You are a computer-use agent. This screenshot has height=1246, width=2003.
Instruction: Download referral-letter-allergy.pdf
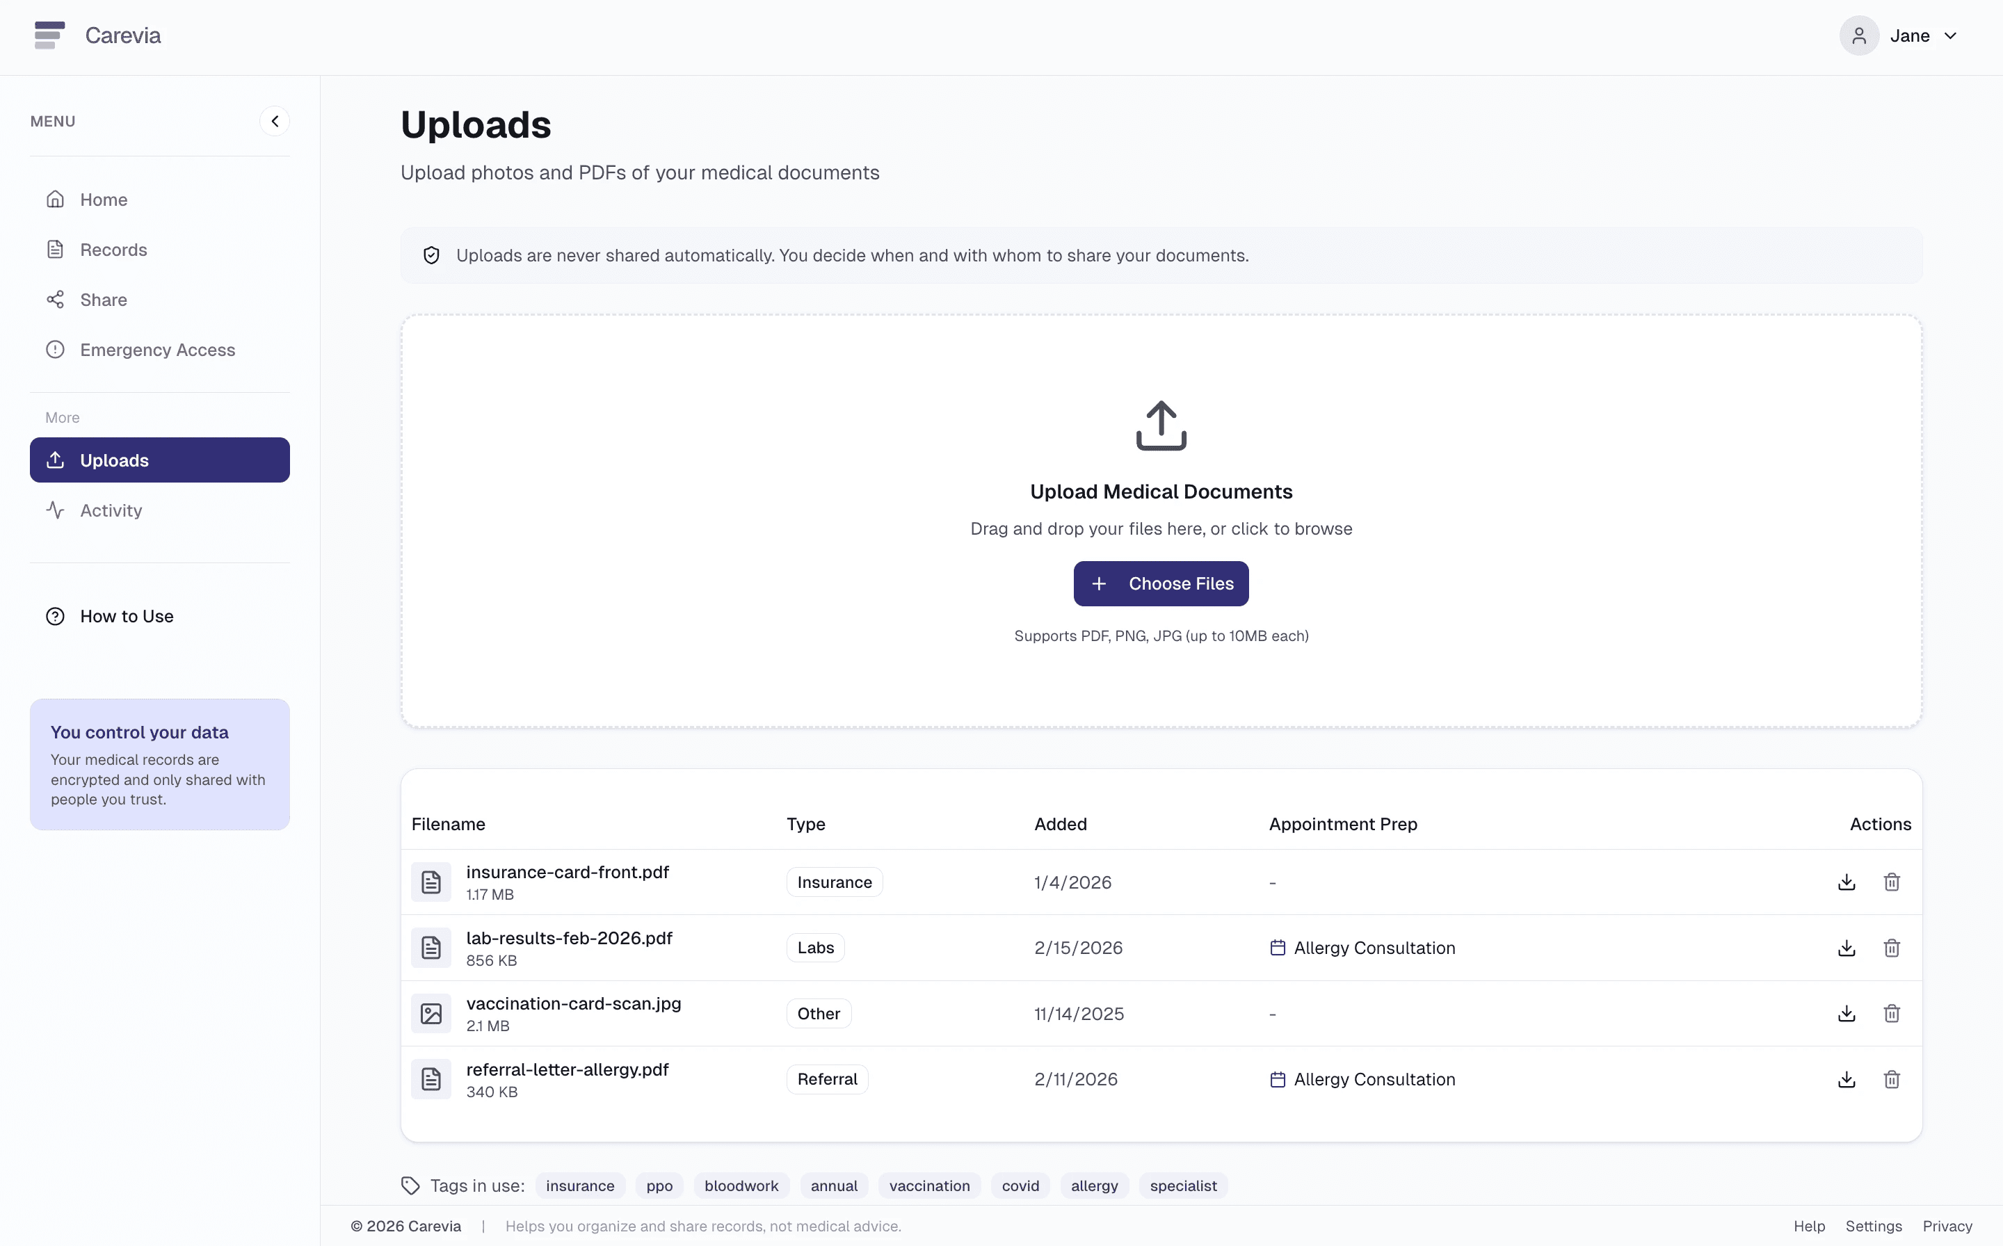[1847, 1080]
